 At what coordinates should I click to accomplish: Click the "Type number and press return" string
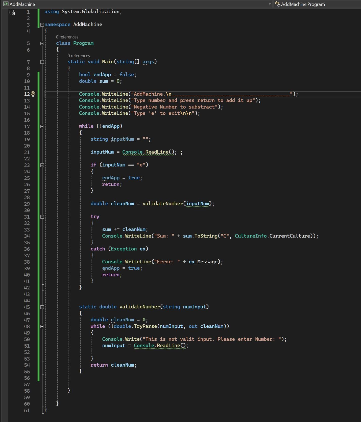tap(193, 100)
